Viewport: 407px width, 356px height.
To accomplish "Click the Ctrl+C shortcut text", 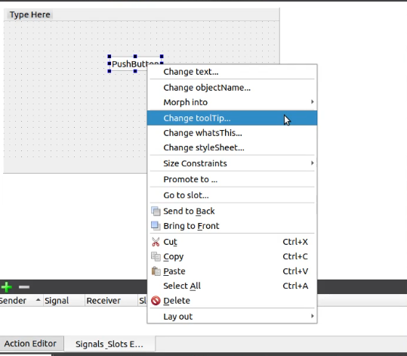I will point(295,257).
